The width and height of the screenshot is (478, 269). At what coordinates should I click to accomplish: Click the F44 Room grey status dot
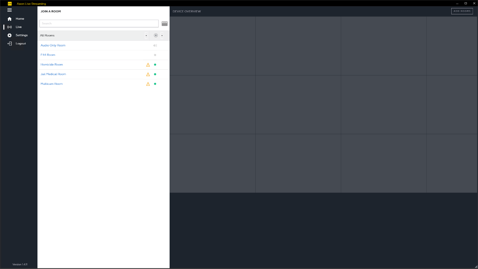(155, 55)
